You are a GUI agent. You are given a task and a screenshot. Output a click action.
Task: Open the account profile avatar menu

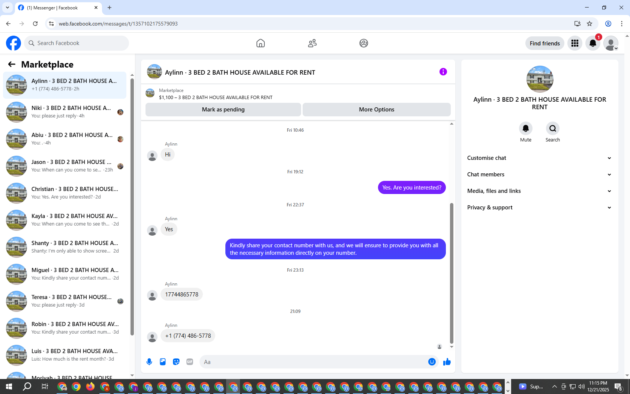[x=611, y=43]
